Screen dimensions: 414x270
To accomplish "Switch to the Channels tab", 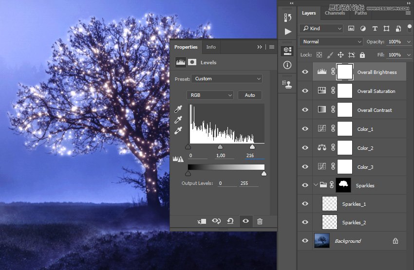I will [x=335, y=13].
